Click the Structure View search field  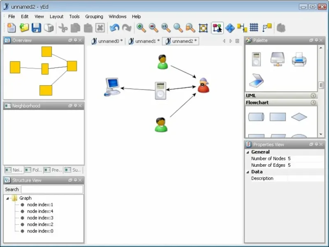coord(52,189)
